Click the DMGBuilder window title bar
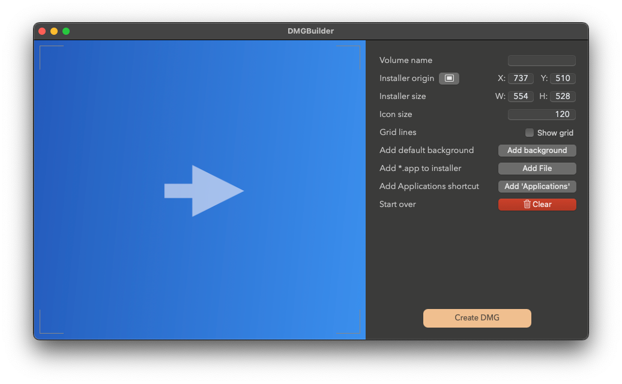 coord(310,31)
